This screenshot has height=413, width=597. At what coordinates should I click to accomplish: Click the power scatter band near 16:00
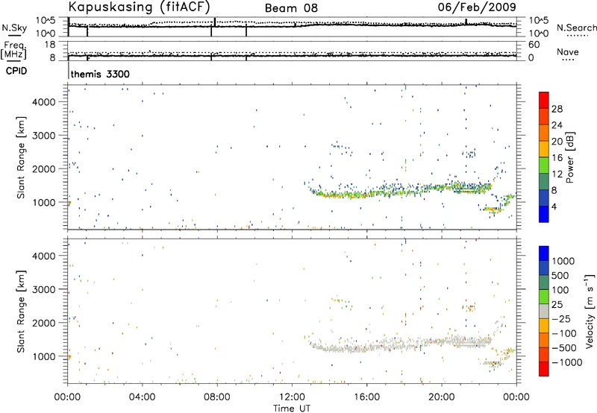click(366, 193)
